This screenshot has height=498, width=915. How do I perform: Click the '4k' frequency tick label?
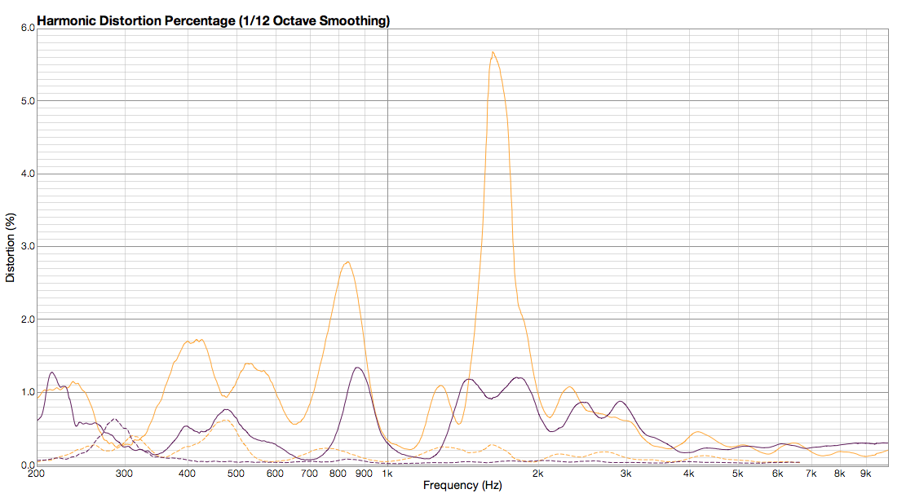click(x=689, y=474)
